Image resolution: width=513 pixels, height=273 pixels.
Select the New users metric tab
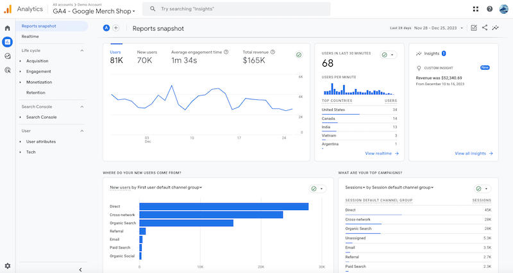[147, 56]
